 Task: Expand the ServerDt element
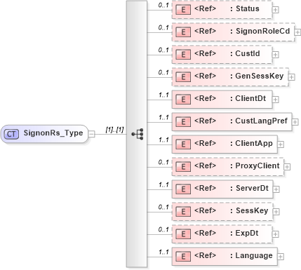276,189
